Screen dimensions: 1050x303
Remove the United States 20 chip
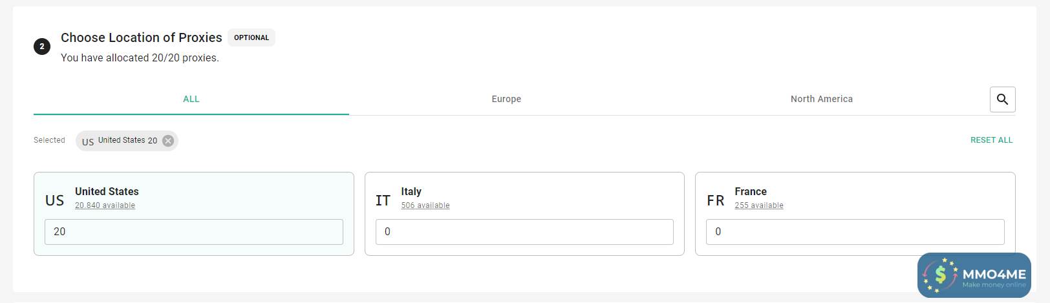tap(168, 141)
